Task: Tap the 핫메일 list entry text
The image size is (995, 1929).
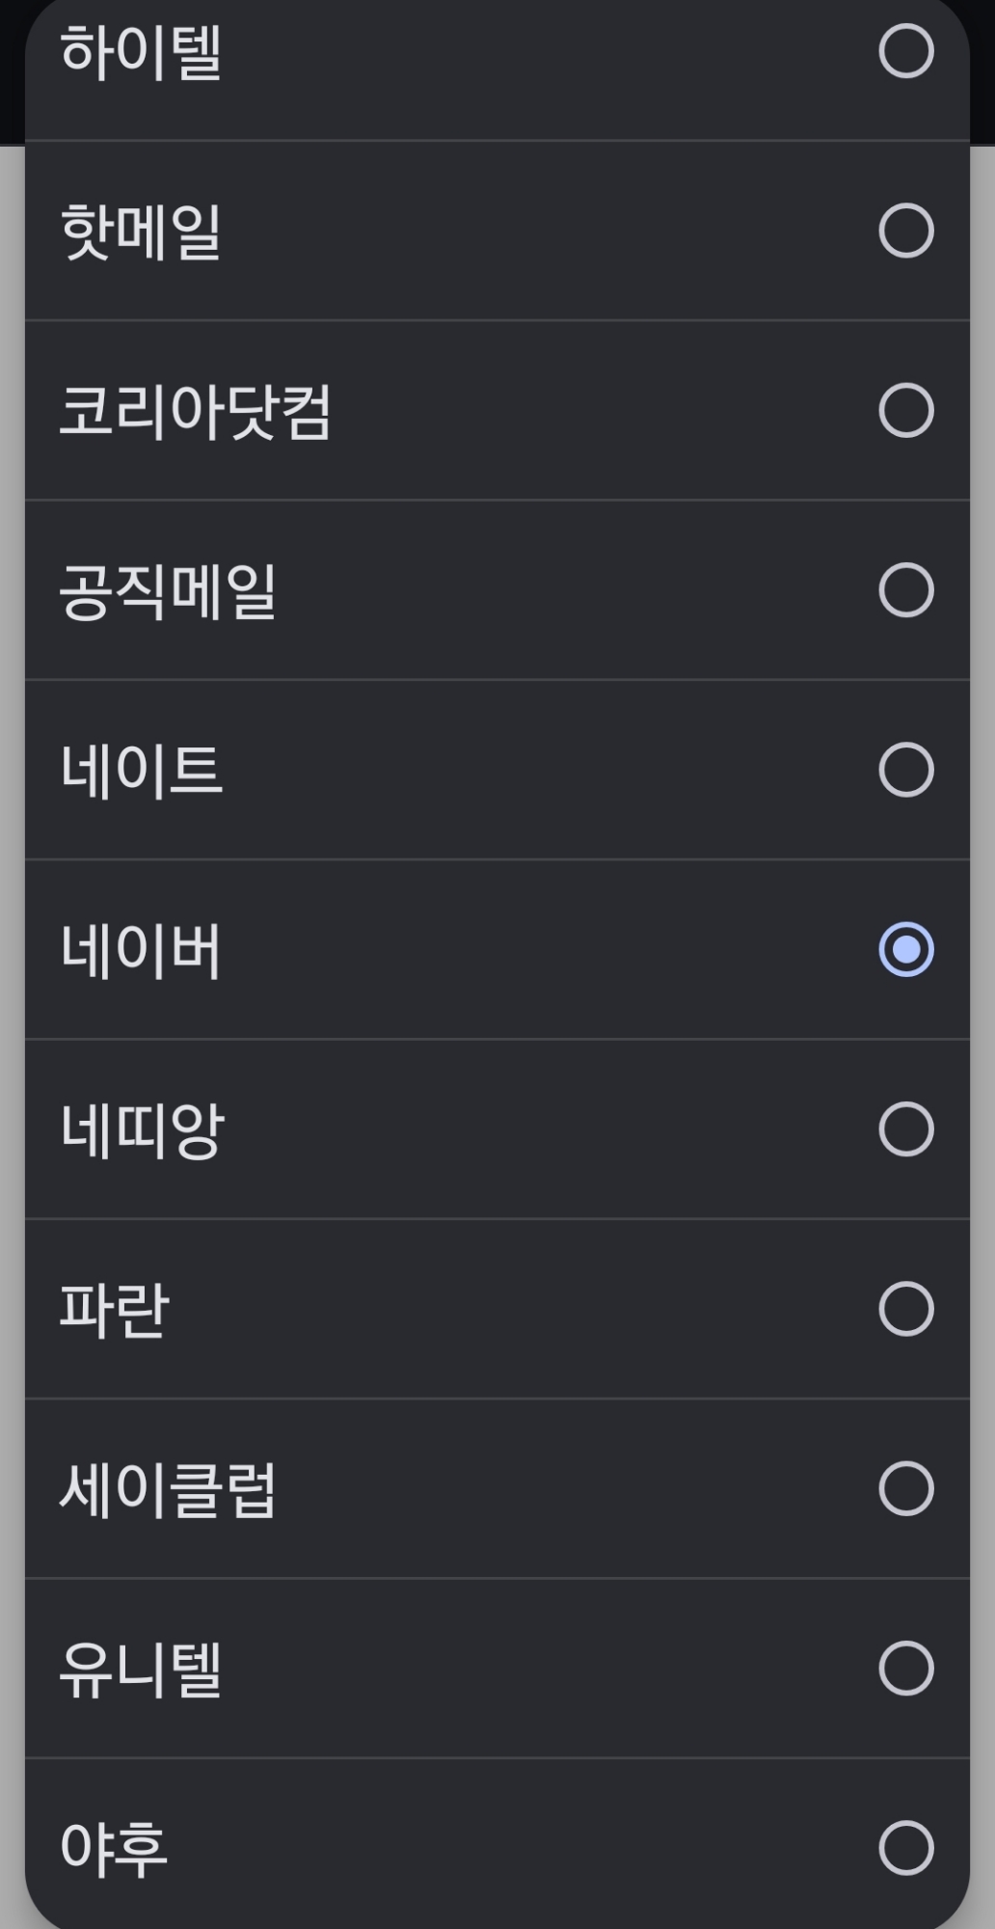Action: tap(142, 232)
